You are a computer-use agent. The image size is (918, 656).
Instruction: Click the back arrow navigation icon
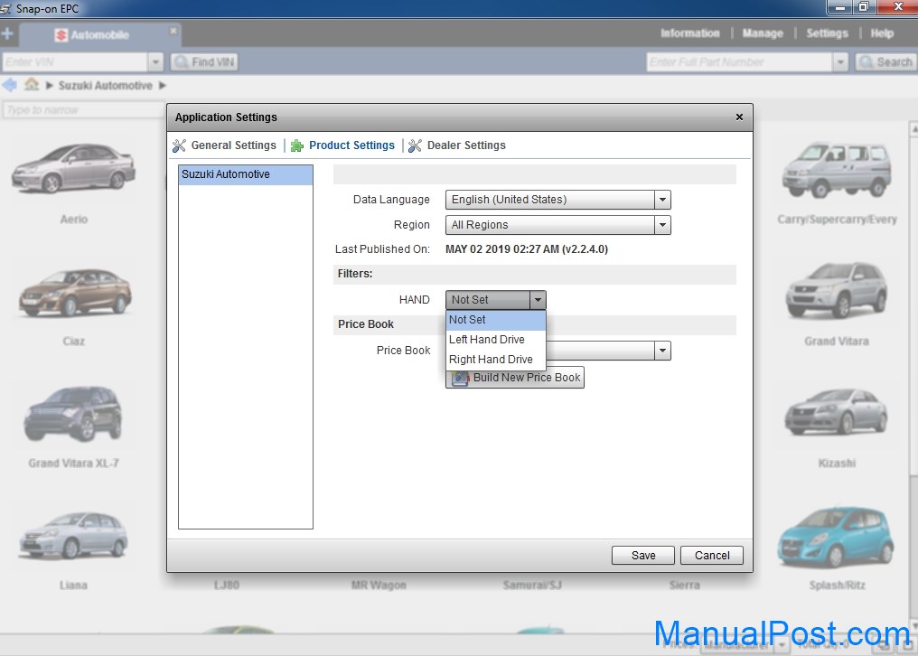[9, 85]
